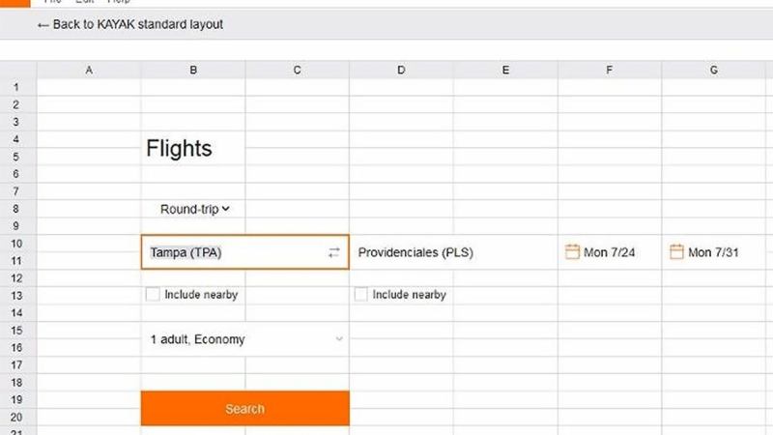Swap origin and destination airports
Viewport: 773px width, 435px height.
[334, 252]
